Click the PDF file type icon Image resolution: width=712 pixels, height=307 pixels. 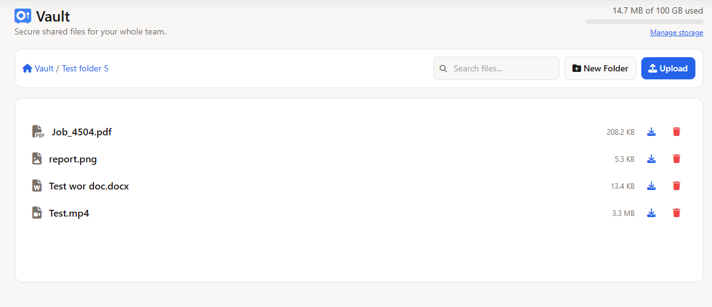click(x=38, y=132)
